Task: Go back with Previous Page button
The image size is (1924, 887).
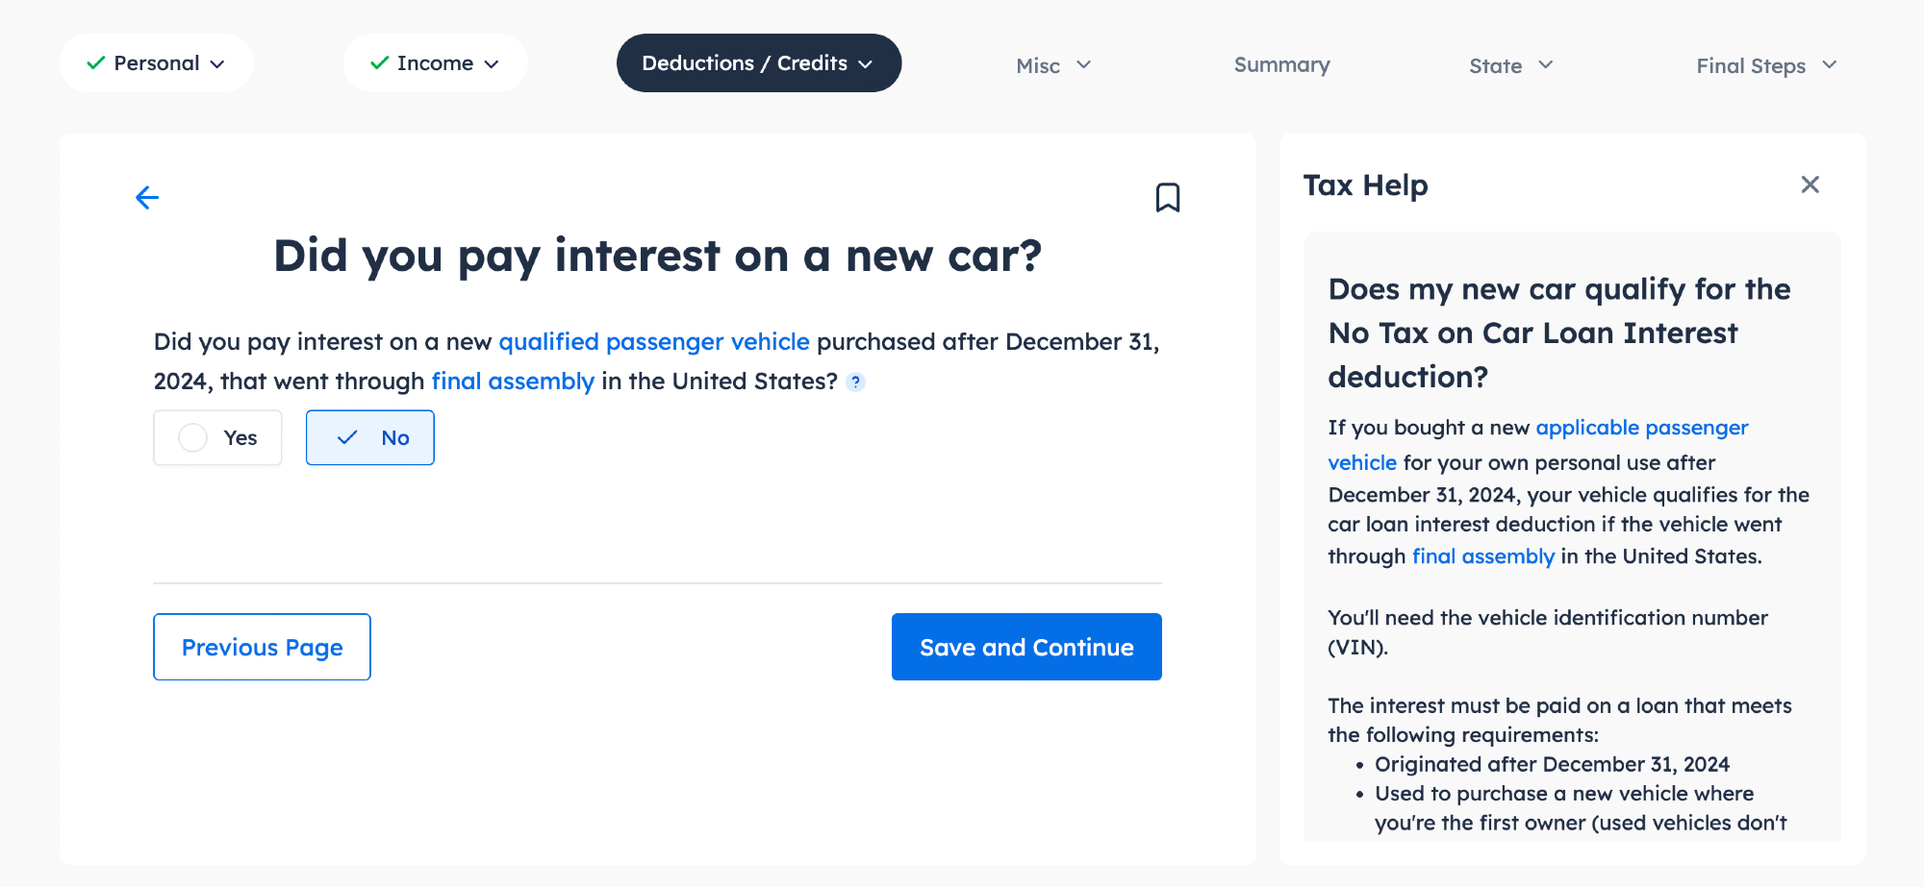Action: pyautogui.click(x=262, y=647)
